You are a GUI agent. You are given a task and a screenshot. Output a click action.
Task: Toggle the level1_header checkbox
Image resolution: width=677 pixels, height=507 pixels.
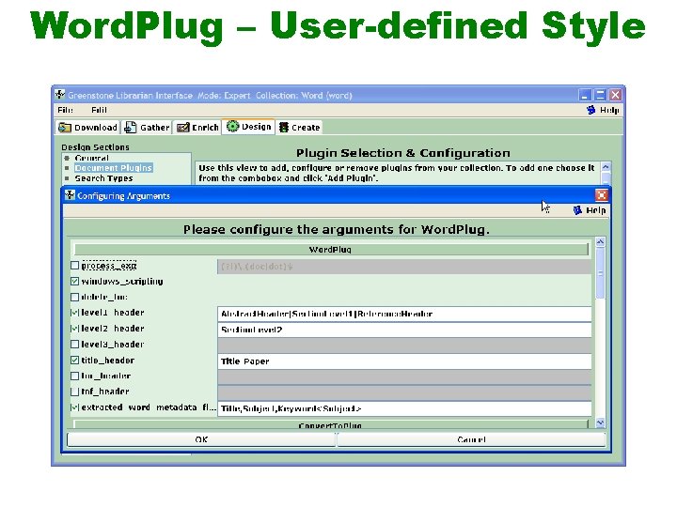[74, 313]
